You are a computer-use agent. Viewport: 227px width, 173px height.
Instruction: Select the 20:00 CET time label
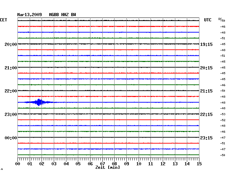[11, 44]
